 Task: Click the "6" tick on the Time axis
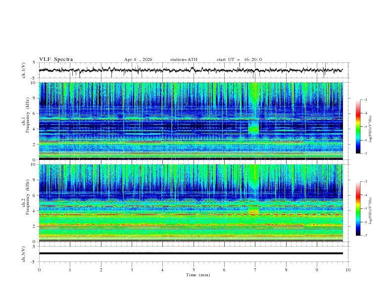224,270
